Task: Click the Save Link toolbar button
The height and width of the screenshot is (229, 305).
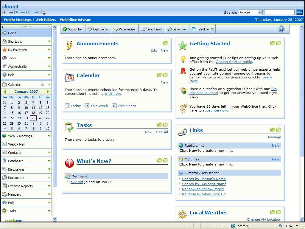Action: 178,29
